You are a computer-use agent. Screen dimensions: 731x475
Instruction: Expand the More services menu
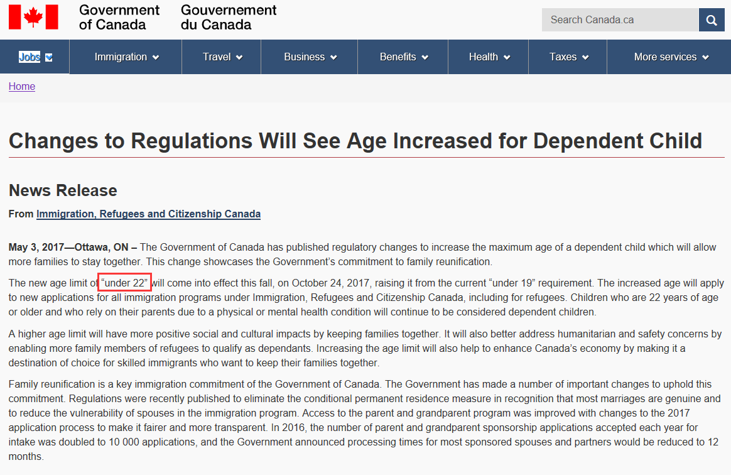(669, 57)
